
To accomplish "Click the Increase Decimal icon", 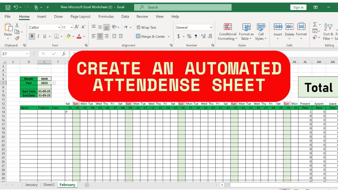I will (x=203, y=36).
